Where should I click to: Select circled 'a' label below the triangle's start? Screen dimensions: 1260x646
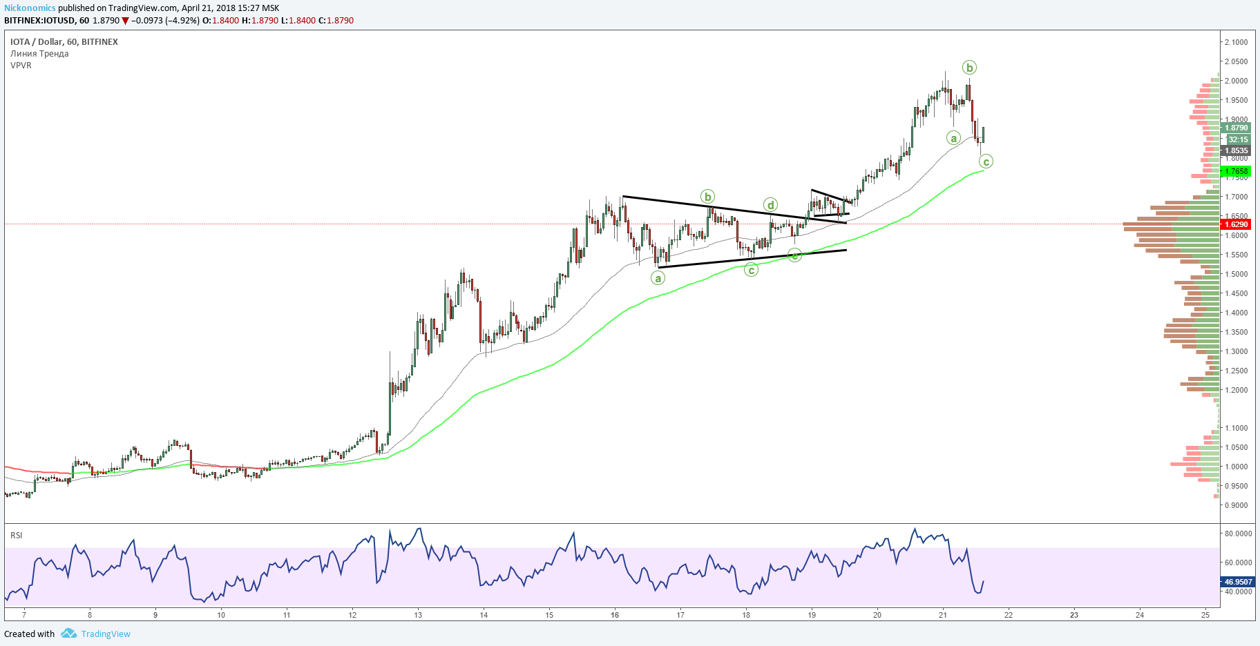click(658, 278)
